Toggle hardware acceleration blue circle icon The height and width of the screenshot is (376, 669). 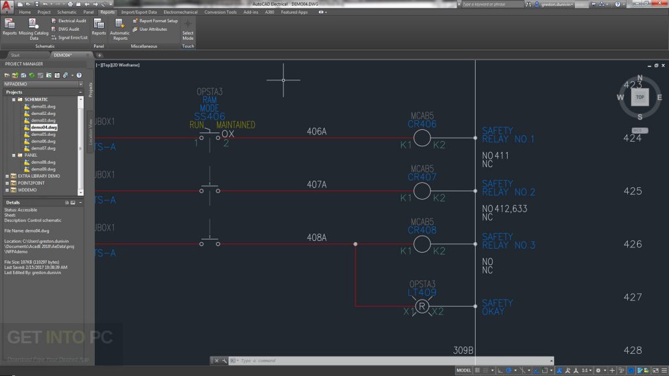pos(631,371)
